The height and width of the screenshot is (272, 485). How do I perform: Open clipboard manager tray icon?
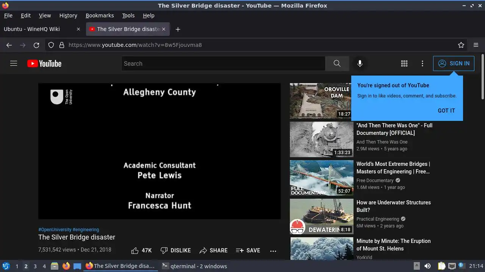coord(441,266)
